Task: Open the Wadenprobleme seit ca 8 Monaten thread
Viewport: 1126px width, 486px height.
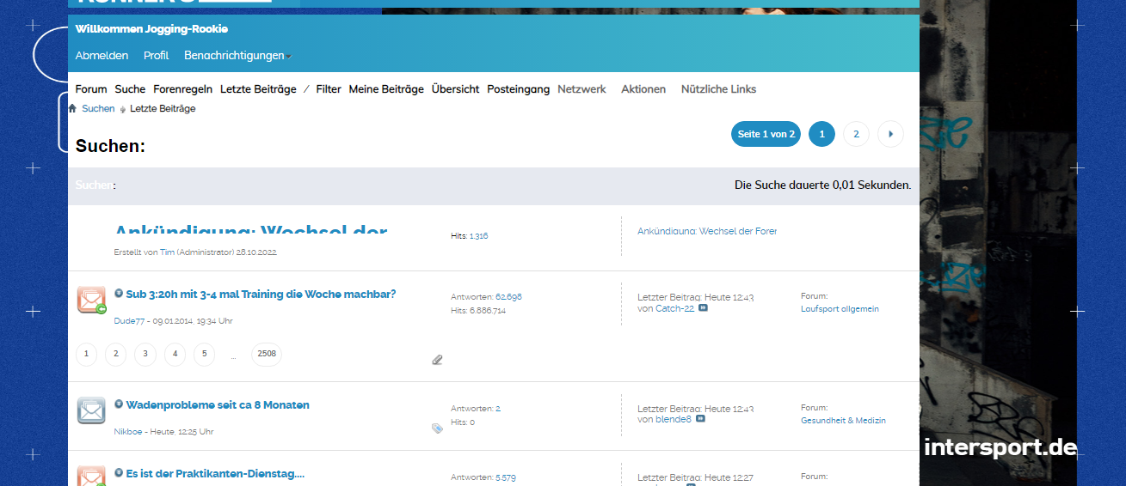Action: coord(218,405)
